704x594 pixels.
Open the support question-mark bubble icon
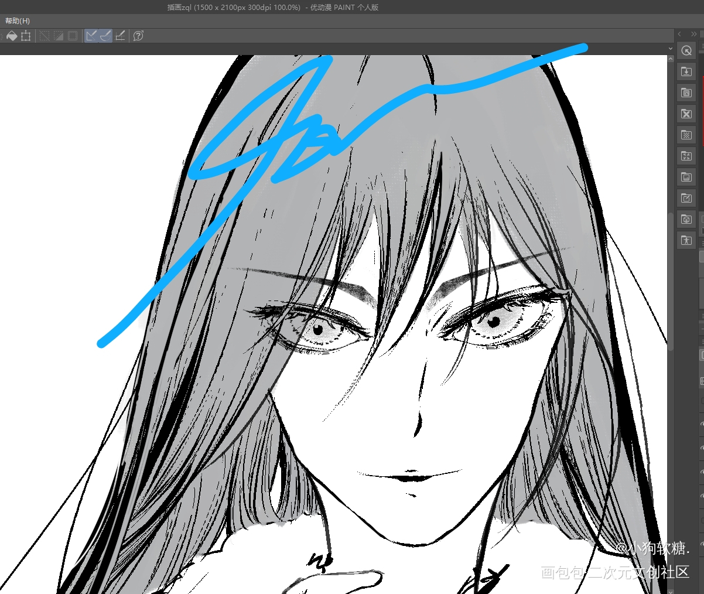tap(138, 36)
